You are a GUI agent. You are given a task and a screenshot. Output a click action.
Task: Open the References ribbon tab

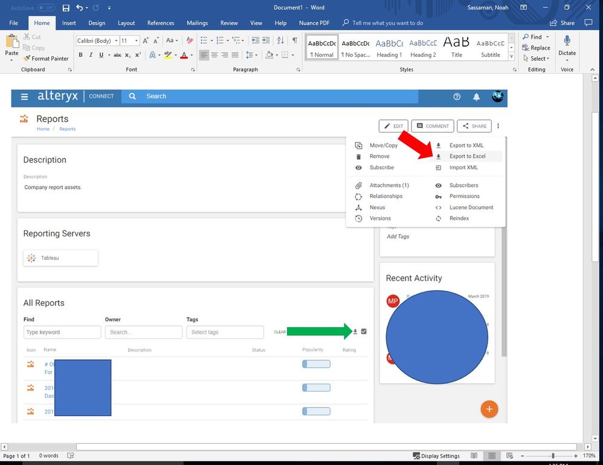coord(160,23)
